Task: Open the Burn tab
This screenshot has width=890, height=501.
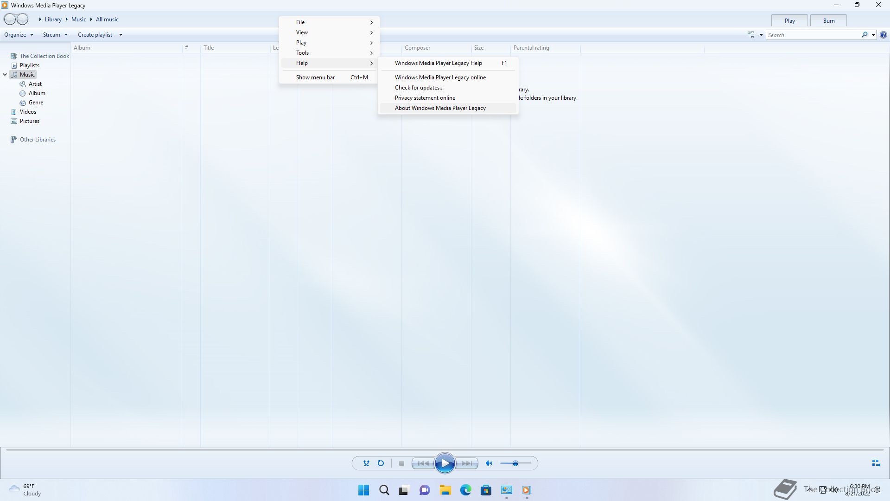Action: (828, 21)
